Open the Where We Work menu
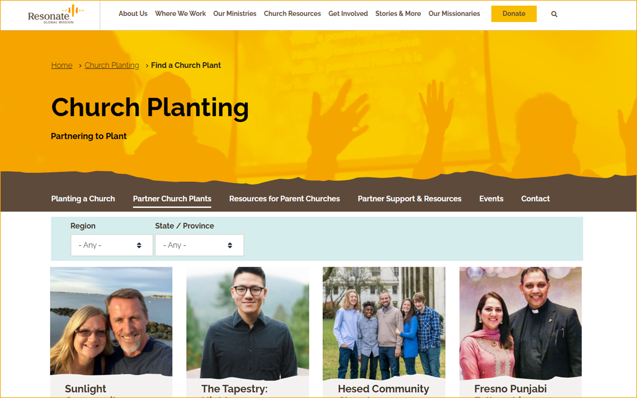 pos(180,14)
